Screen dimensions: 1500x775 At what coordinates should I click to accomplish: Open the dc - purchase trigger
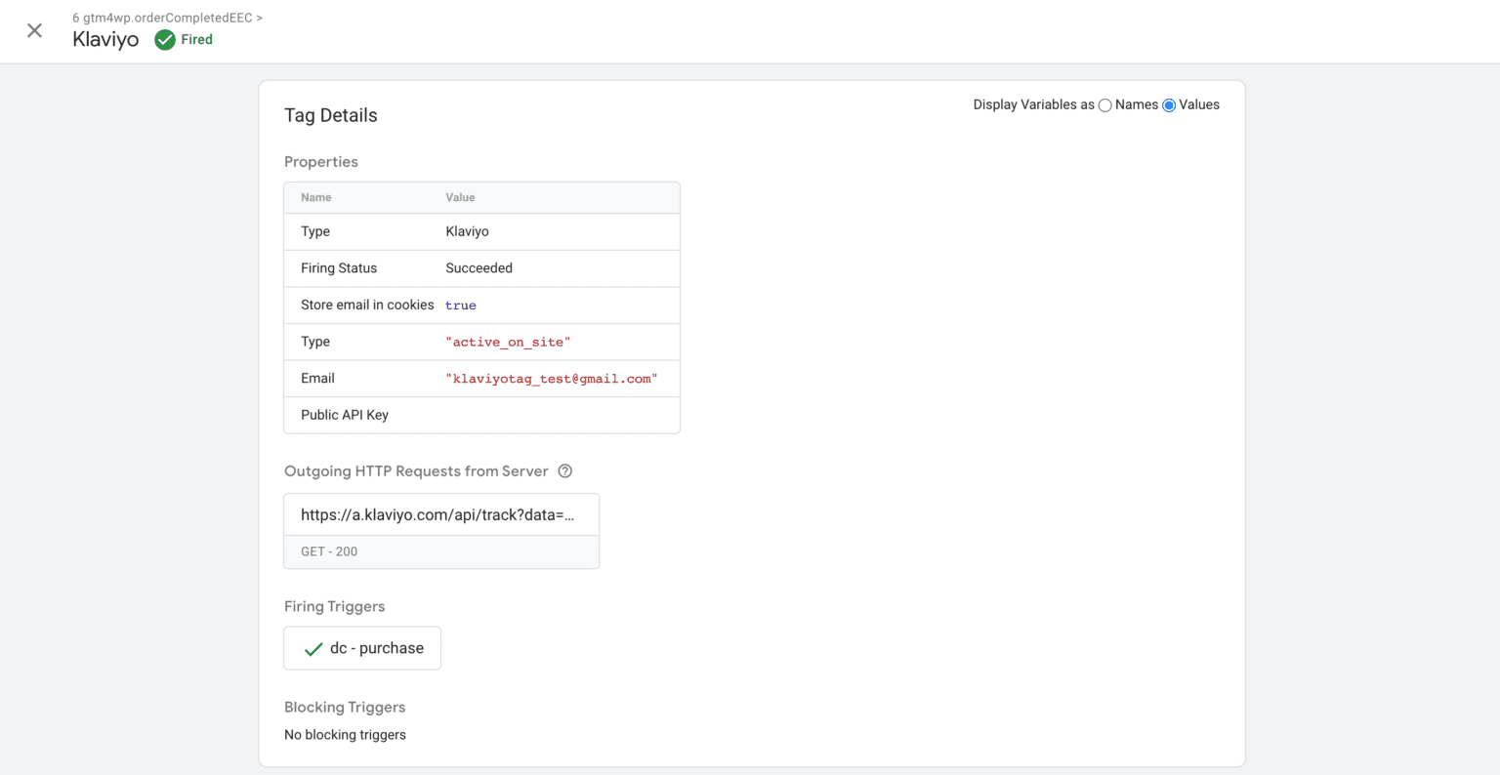tap(362, 648)
